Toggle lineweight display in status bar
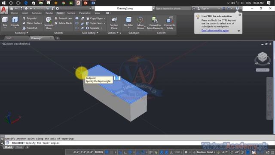This screenshot has width=275, height=155. click(151, 152)
